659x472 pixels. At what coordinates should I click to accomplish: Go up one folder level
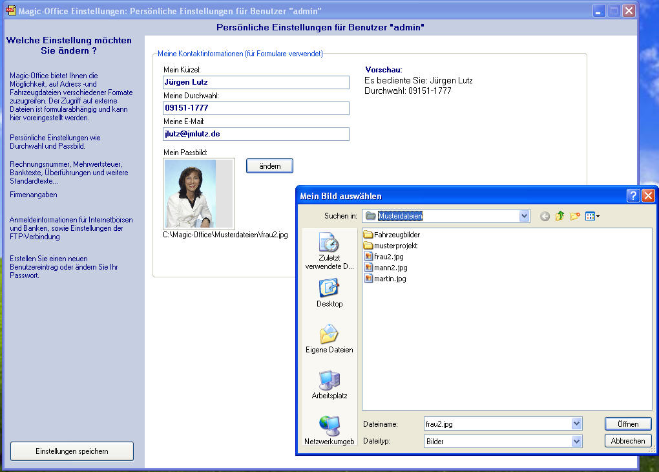[560, 216]
